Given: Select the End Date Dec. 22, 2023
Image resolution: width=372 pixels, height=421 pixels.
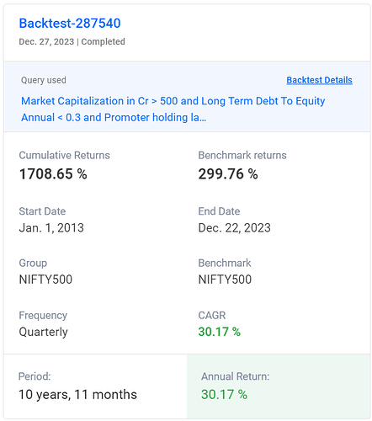Looking at the screenshot, I should [234, 227].
